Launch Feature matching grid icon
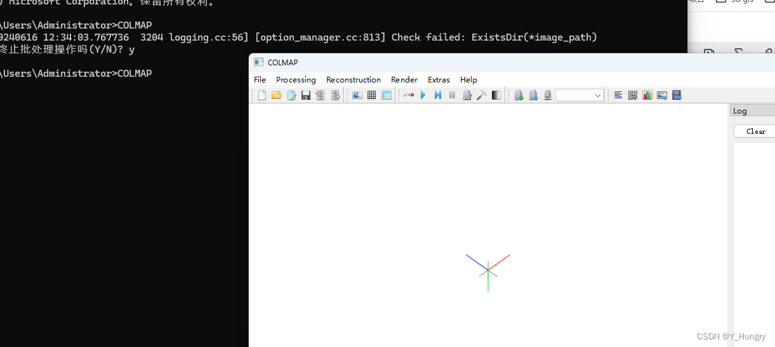The width and height of the screenshot is (775, 347). (x=372, y=95)
